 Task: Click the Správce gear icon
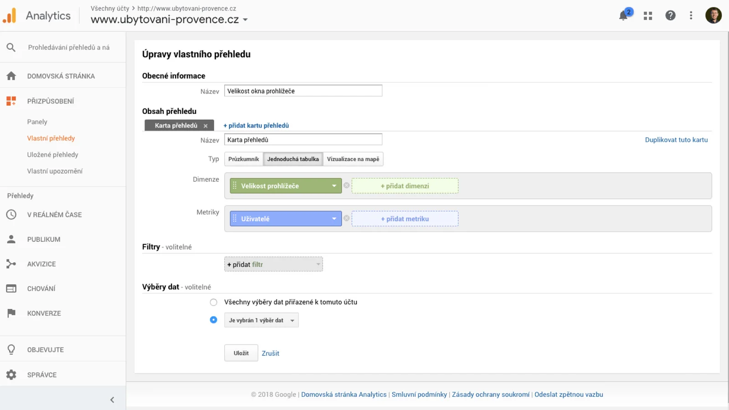coord(11,374)
